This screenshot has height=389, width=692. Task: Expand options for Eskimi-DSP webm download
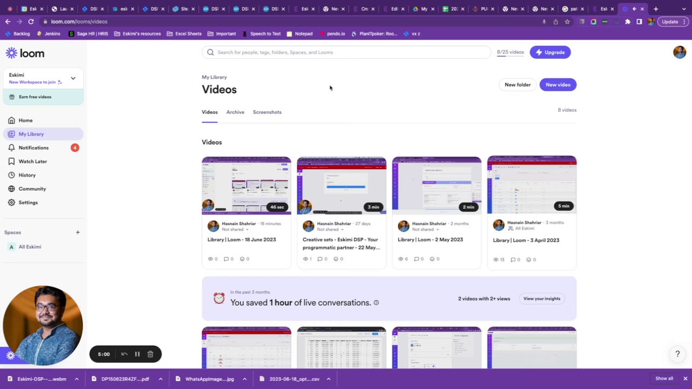[76, 379]
